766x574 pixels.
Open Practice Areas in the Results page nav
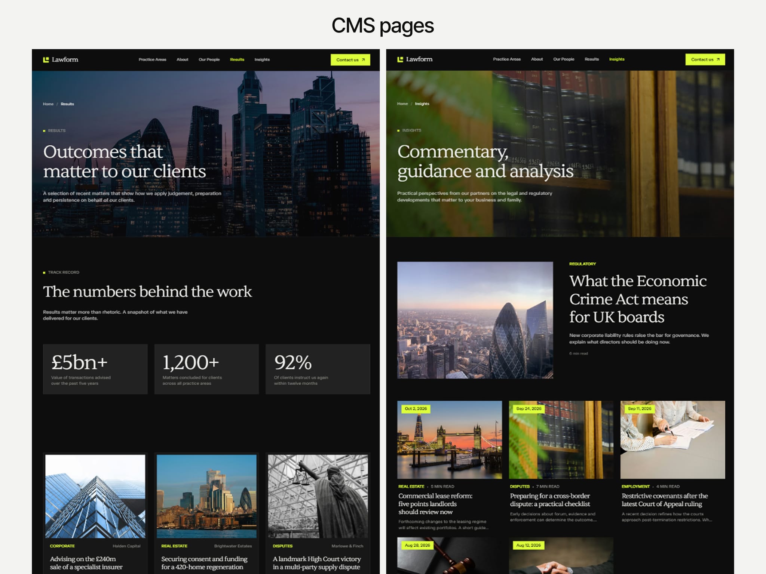click(152, 59)
